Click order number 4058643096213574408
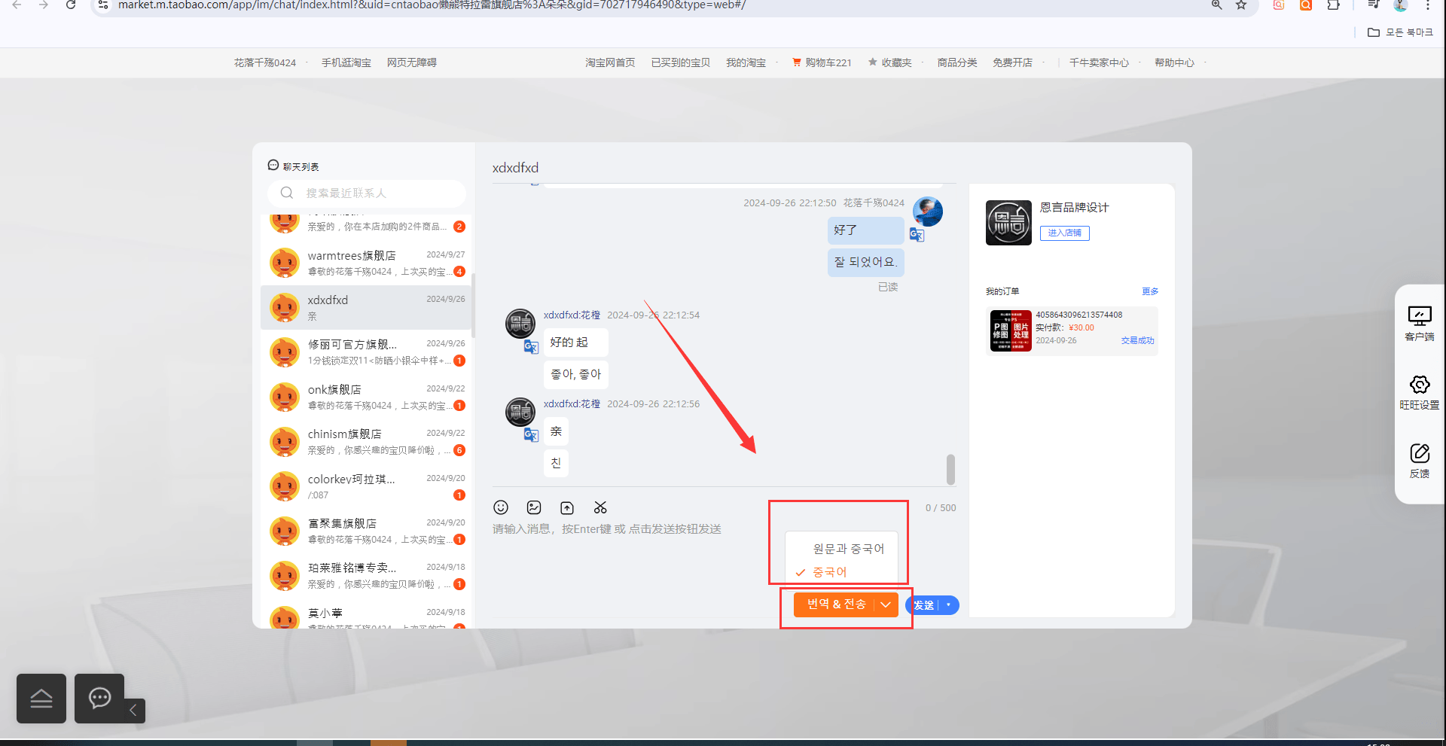This screenshot has height=746, width=1446. (x=1078, y=315)
